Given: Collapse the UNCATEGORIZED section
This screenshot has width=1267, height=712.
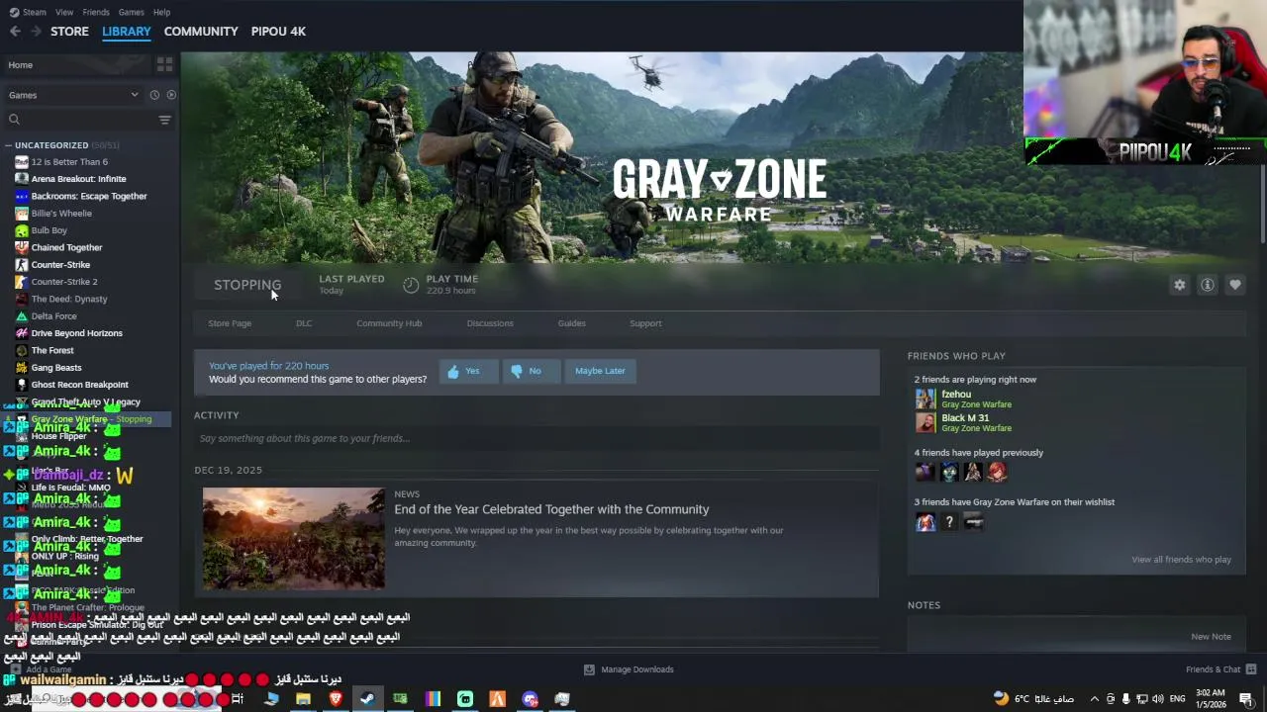Looking at the screenshot, I should point(9,145).
